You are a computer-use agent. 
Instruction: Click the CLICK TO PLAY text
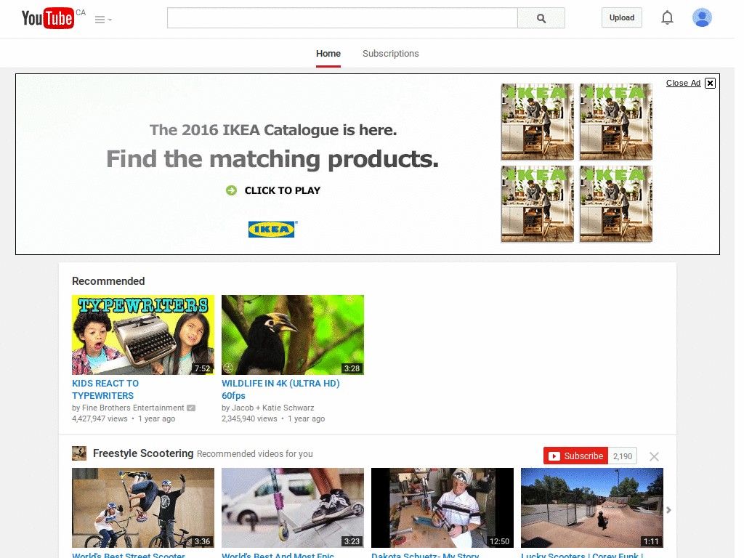pyautogui.click(x=283, y=190)
